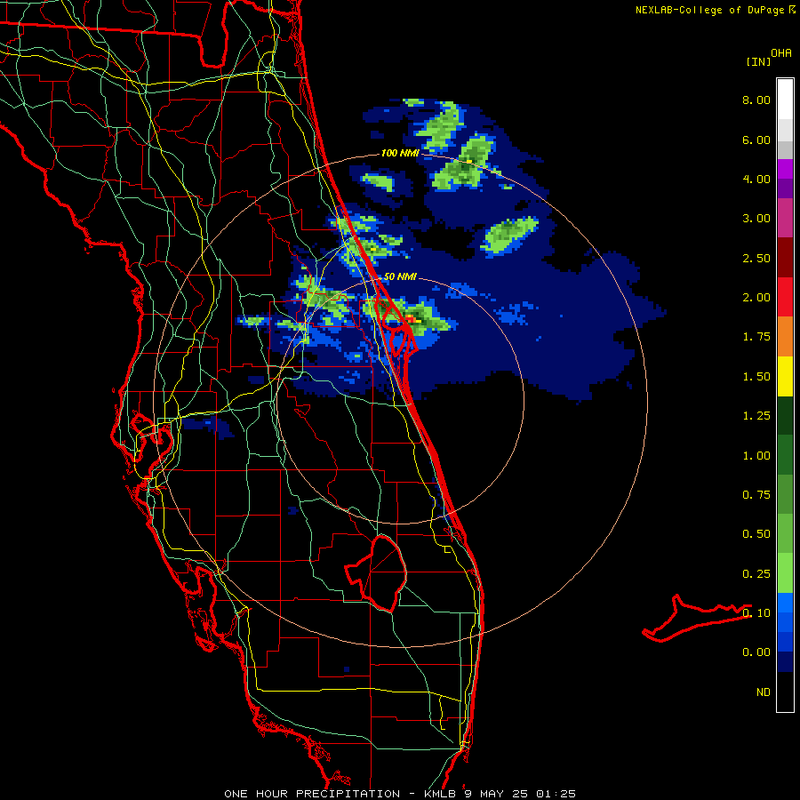
Task: Click the 1.50 legend value
Action: [x=756, y=377]
